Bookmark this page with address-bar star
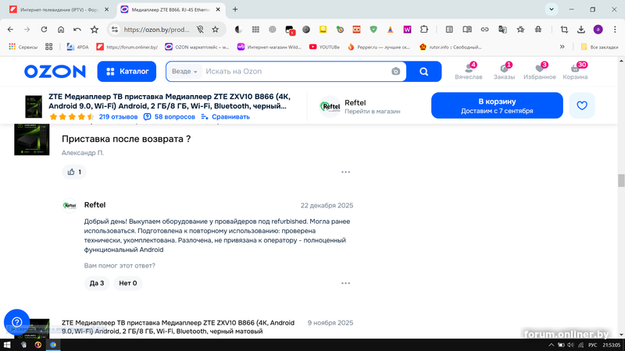 click(x=216, y=30)
